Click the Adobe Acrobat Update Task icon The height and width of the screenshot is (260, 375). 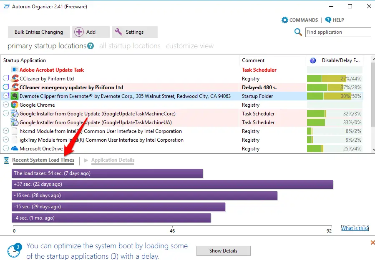coord(15,70)
